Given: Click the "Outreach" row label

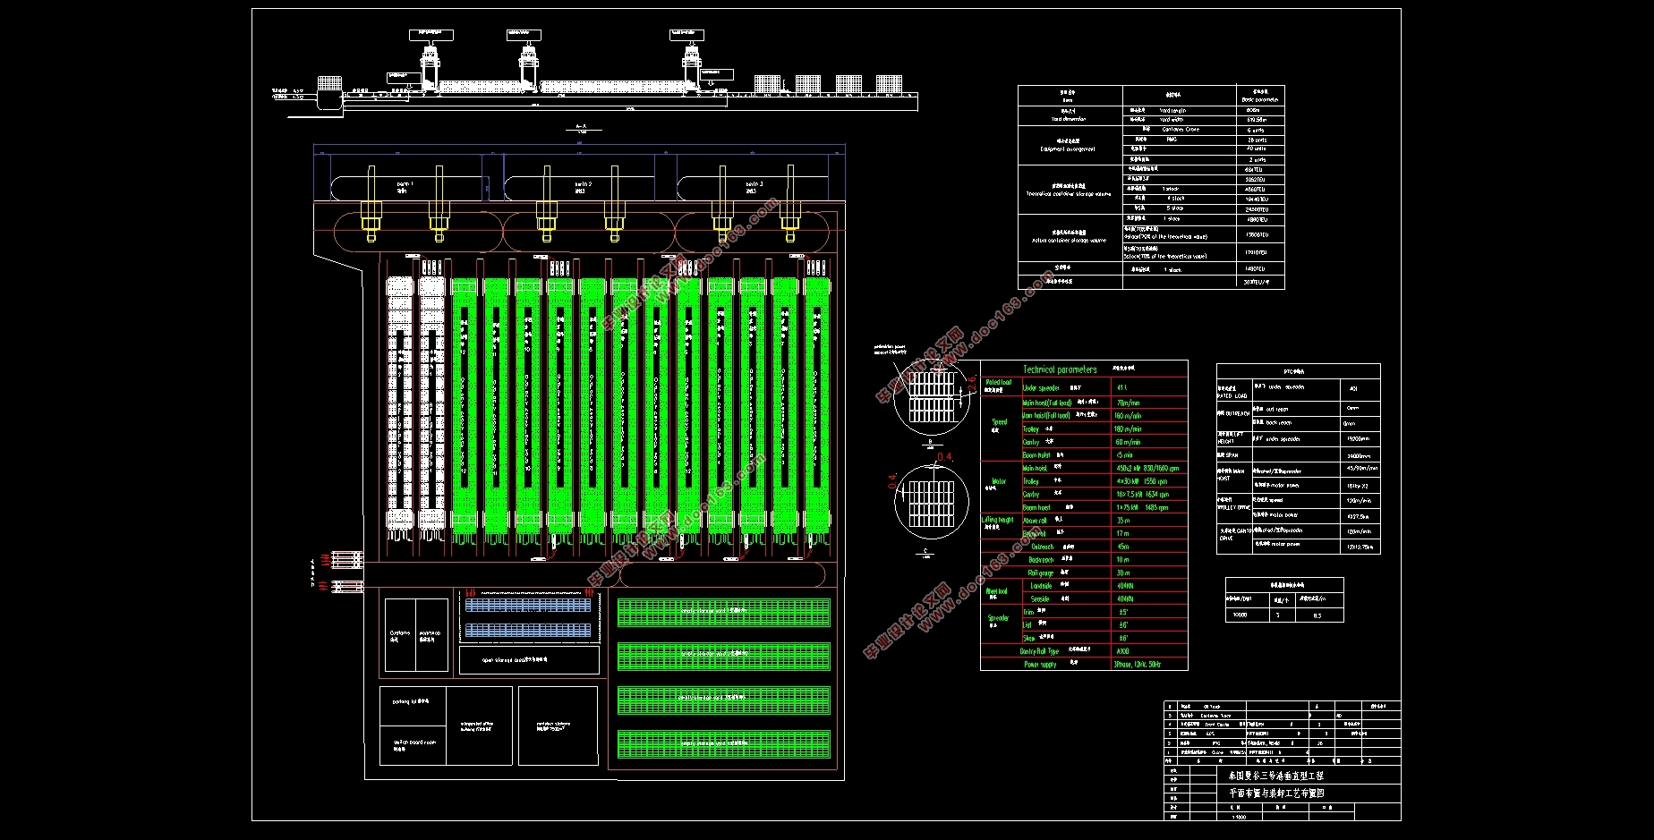Looking at the screenshot, I should tap(1043, 547).
